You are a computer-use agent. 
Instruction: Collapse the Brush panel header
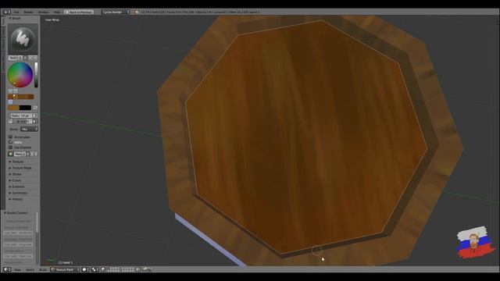coord(15,18)
